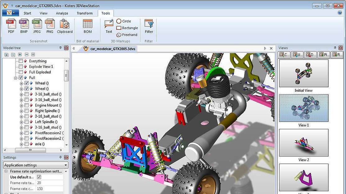Save the screenshot as PNG
The height and width of the screenshot is (194, 346).
point(50,26)
